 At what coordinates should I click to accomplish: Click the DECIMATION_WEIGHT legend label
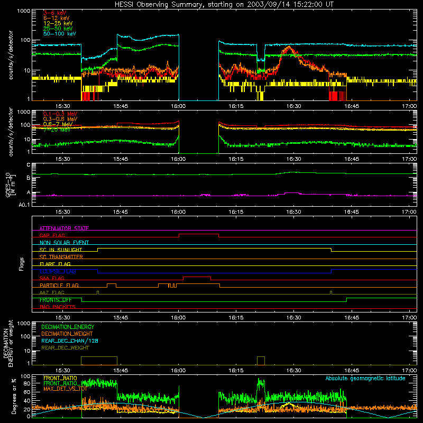tap(67, 334)
